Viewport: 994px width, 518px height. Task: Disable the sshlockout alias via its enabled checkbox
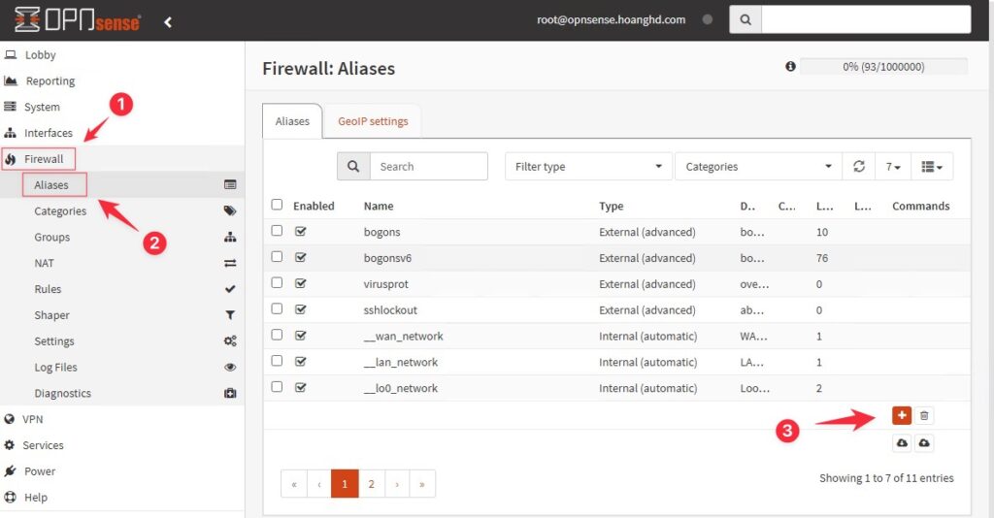(x=301, y=309)
